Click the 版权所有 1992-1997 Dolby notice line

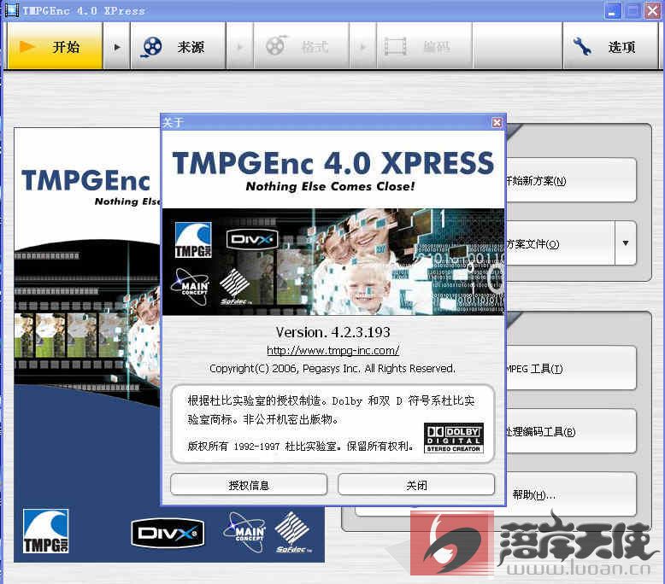pos(301,446)
